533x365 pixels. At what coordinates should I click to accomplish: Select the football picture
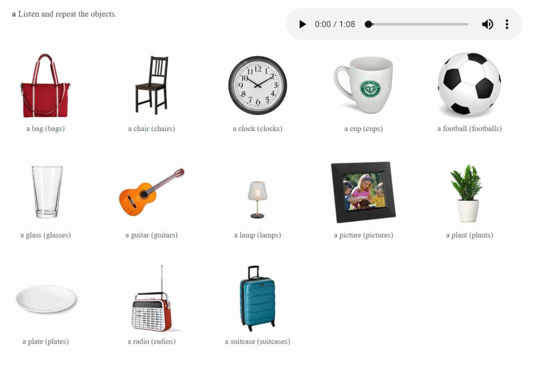(469, 84)
